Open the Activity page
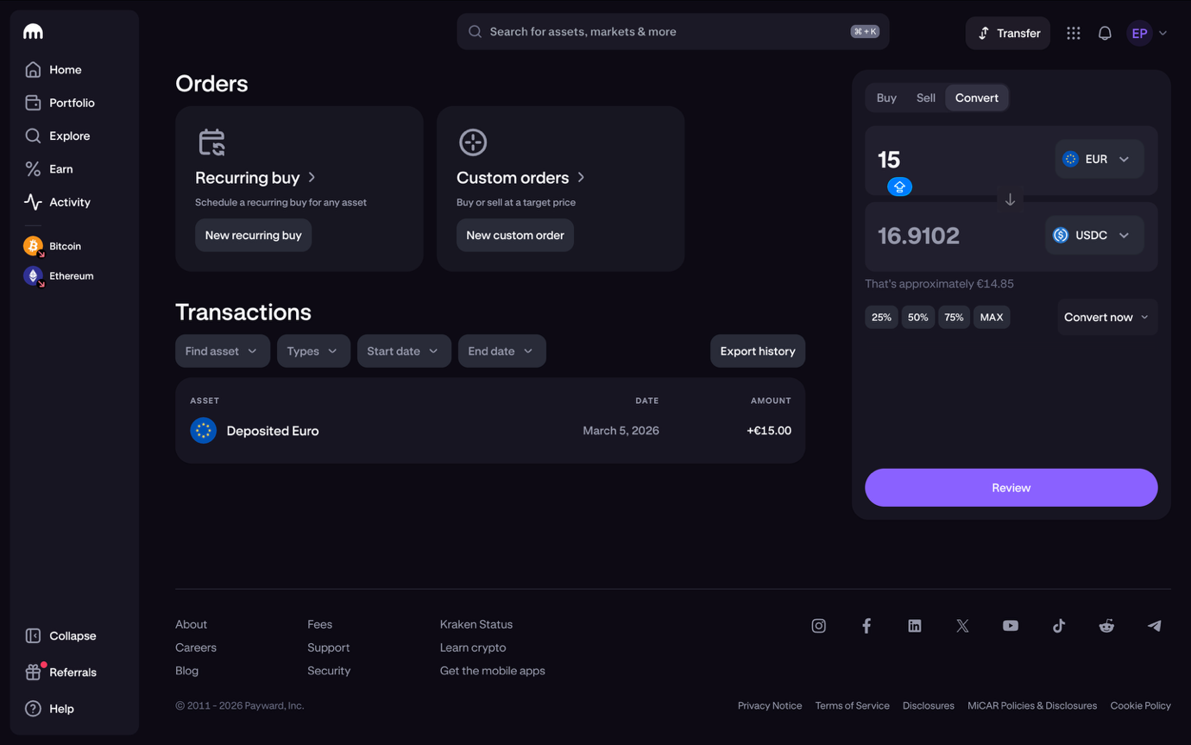Viewport: 1191px width, 745px height. pos(58,202)
